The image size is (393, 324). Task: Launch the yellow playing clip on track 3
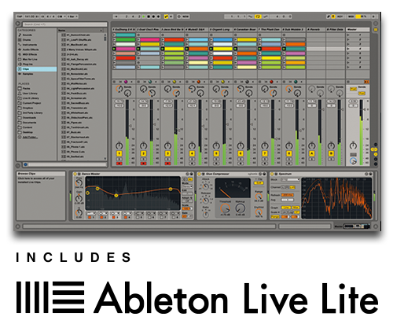(x=174, y=49)
